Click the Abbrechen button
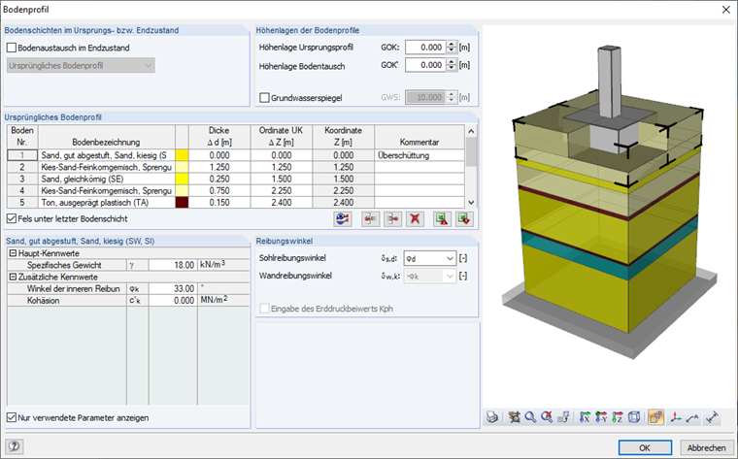 [707, 447]
